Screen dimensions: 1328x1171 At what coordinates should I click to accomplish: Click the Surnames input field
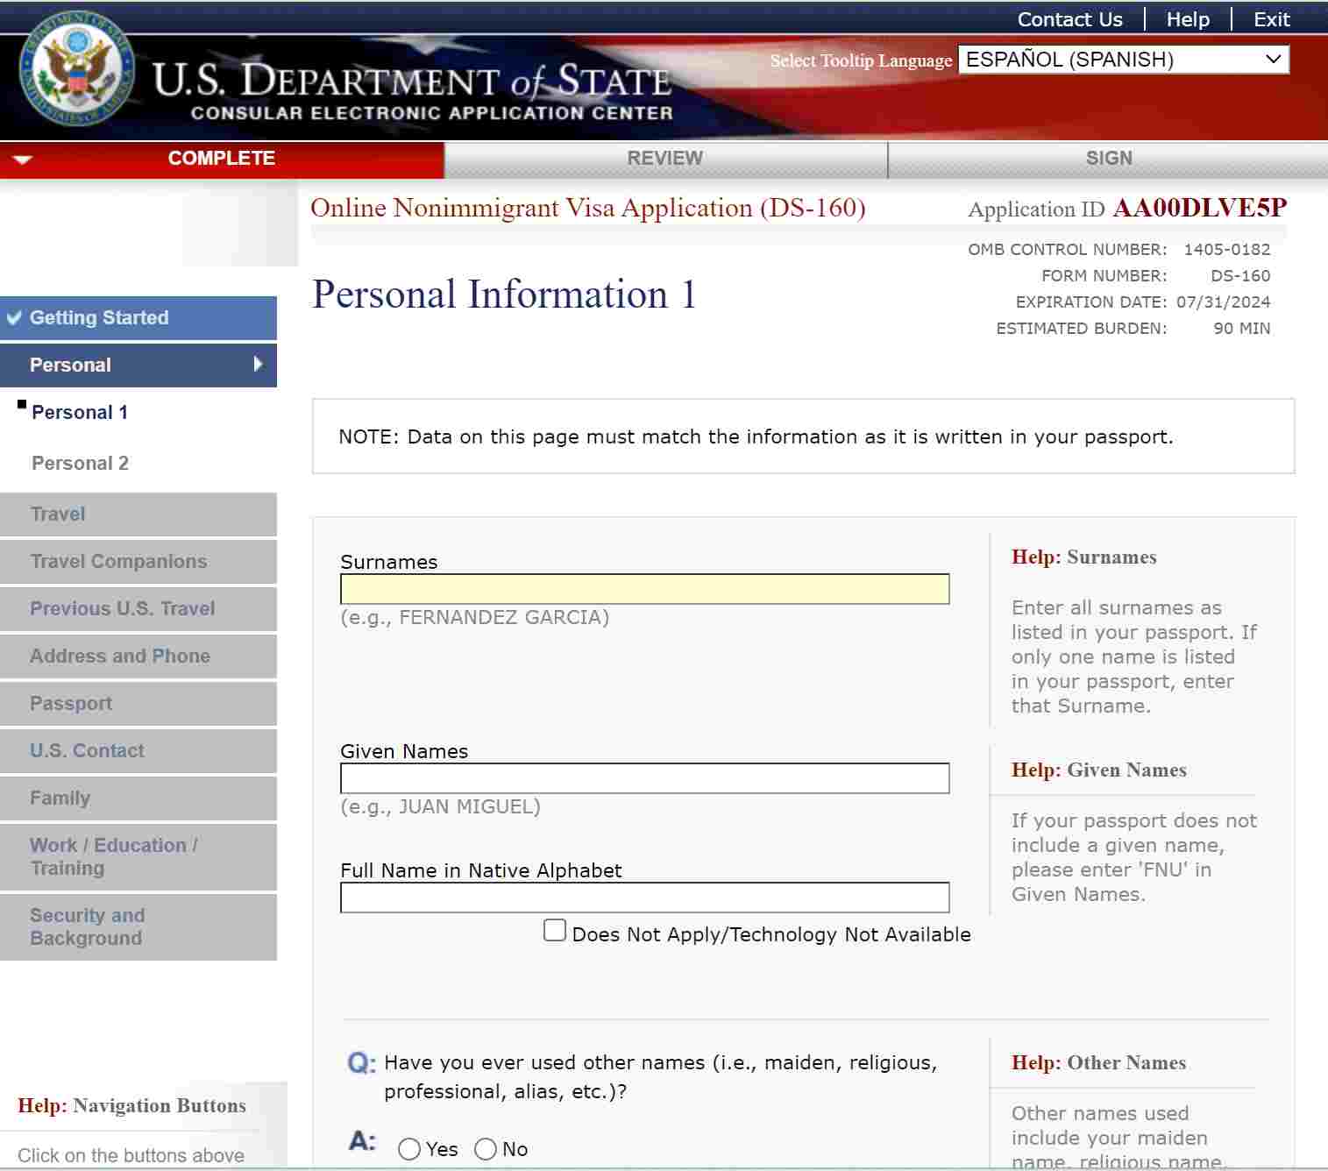point(644,589)
